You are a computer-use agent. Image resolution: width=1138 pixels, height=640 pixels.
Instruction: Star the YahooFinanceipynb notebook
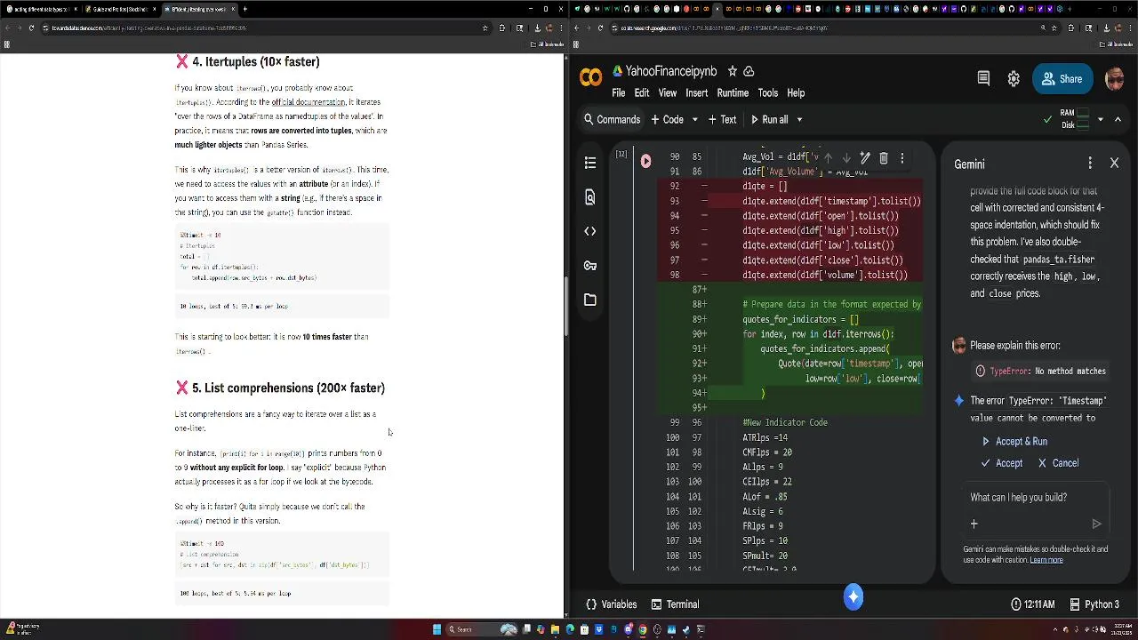pos(732,71)
